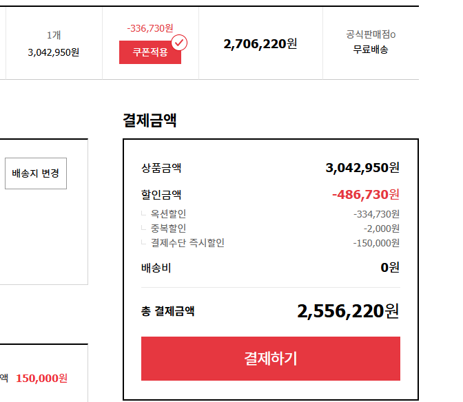
Task: Click the -336,730원 coupon discount amount
Action: [150, 28]
